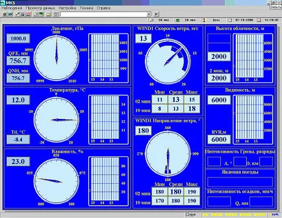Click the thunderstorm D, км distance field
The height and width of the screenshot is (218, 282).
266,161
